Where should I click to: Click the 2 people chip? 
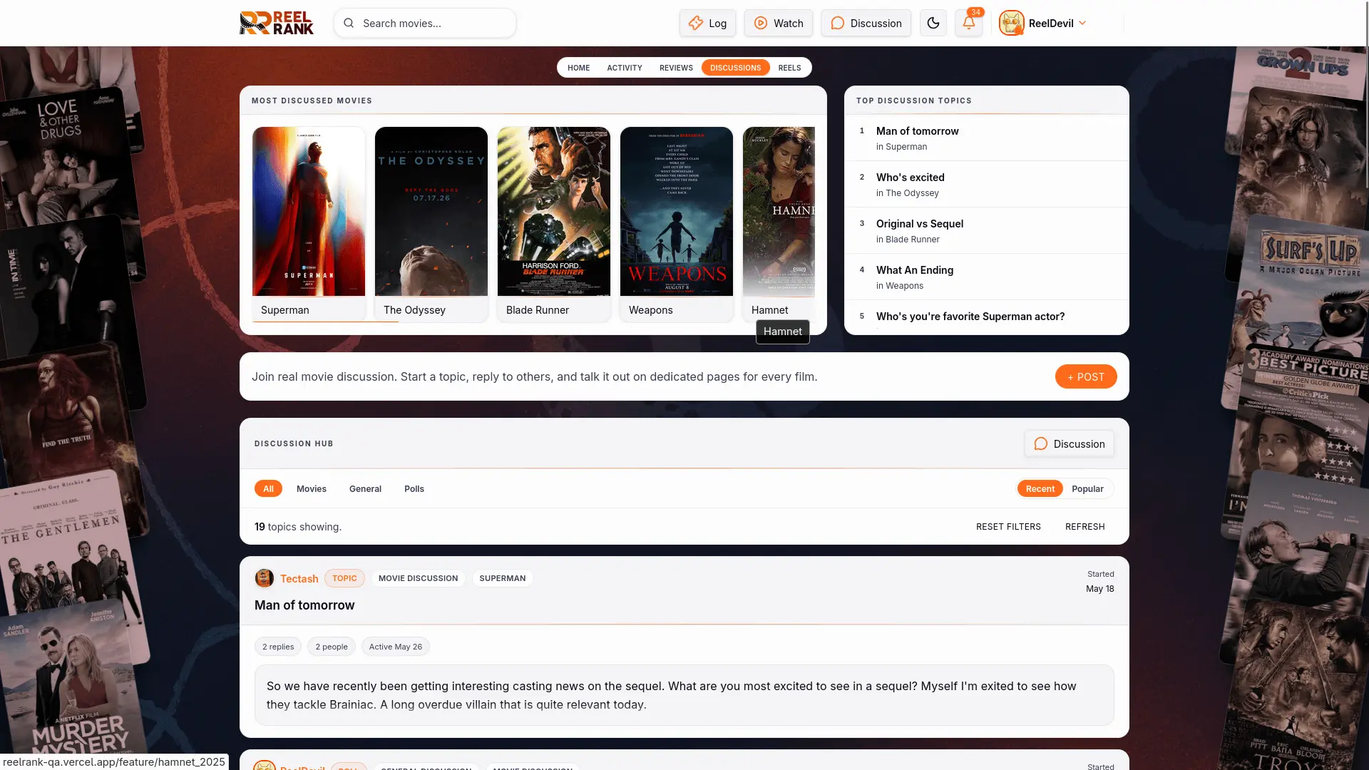332,647
